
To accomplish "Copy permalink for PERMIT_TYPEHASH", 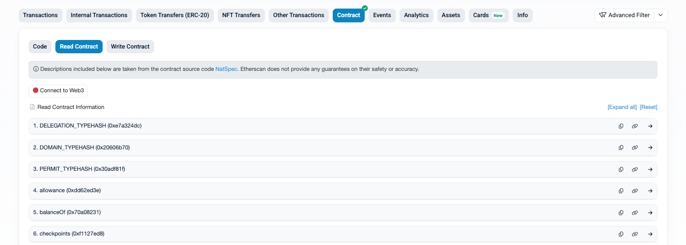I will pos(635,169).
